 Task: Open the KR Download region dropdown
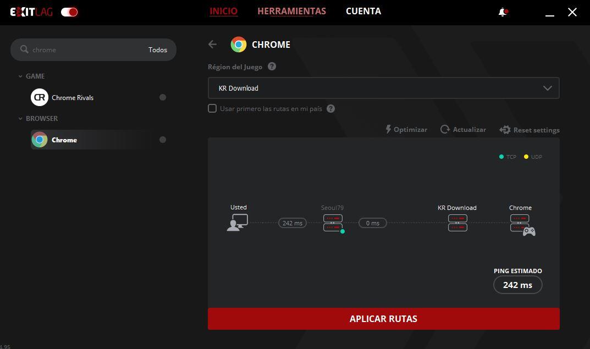383,88
